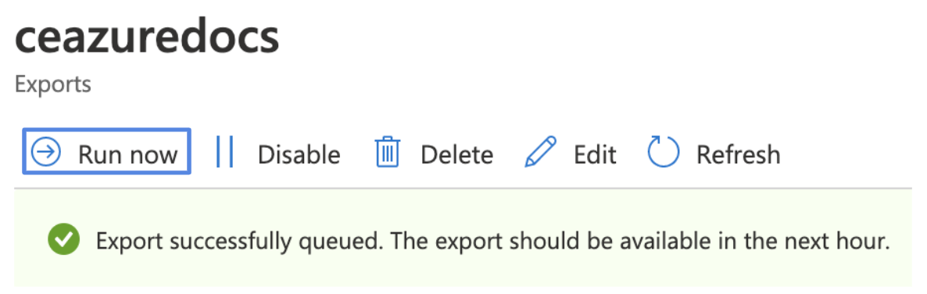
Task: Select the "Delete" text in the toolbar
Action: pos(456,154)
